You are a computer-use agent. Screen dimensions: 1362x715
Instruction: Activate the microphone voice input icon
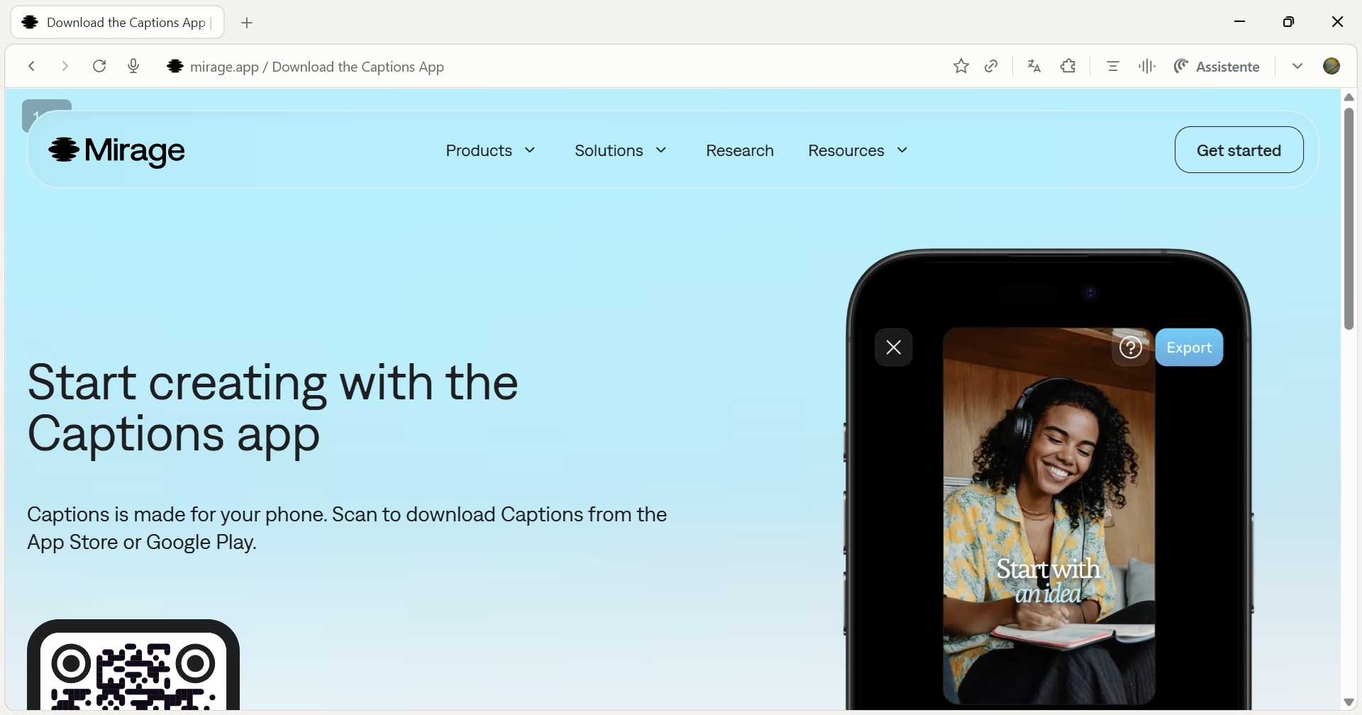133,67
